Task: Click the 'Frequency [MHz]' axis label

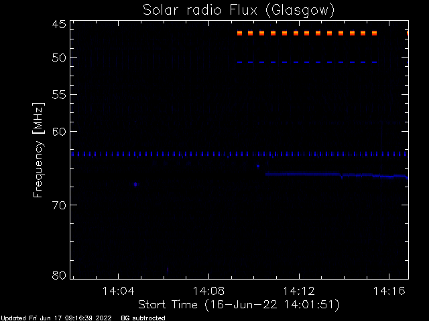Action: (38, 150)
